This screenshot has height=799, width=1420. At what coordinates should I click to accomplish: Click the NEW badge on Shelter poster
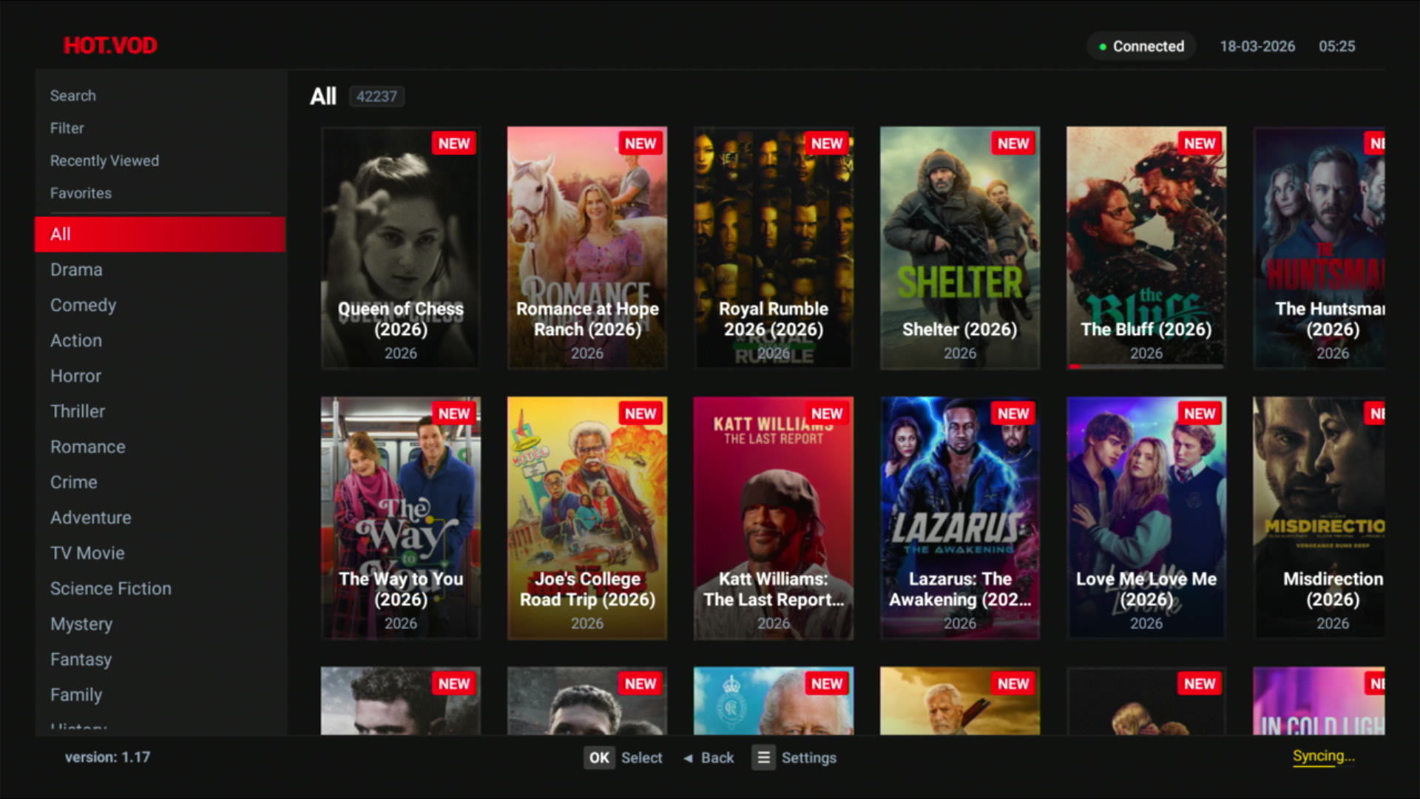point(1013,144)
